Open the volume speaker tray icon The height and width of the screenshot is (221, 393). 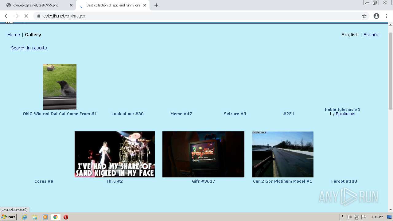click(x=349, y=217)
